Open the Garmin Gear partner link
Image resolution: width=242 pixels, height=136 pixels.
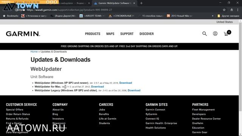(200, 132)
